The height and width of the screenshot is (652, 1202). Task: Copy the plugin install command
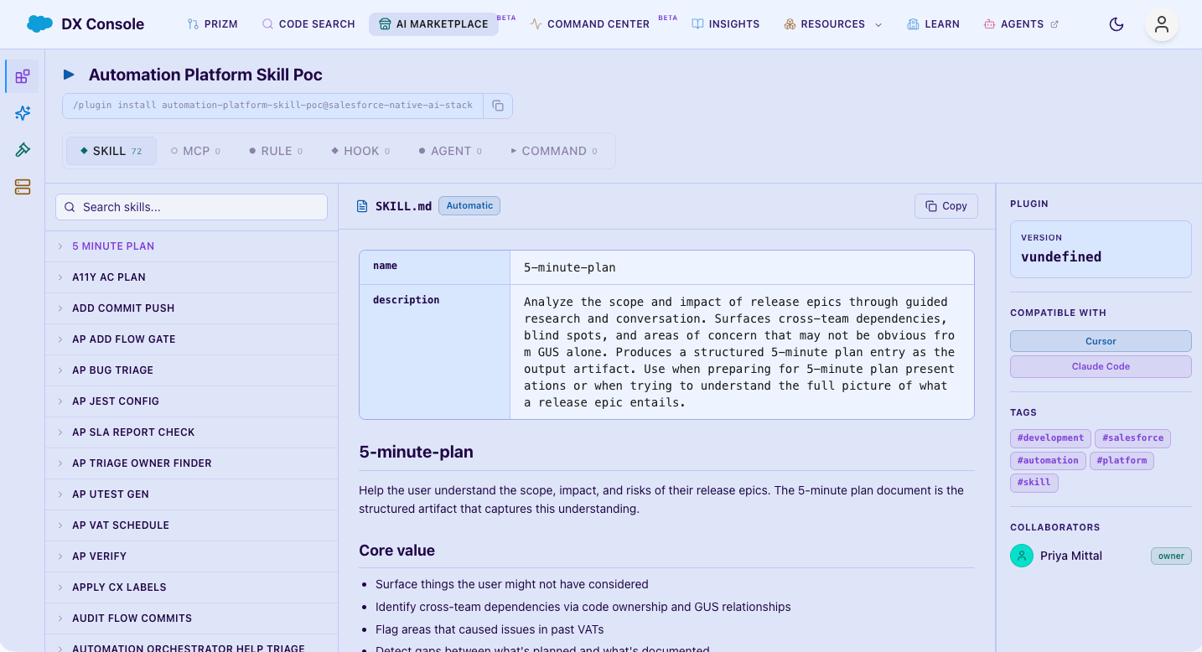pyautogui.click(x=498, y=106)
